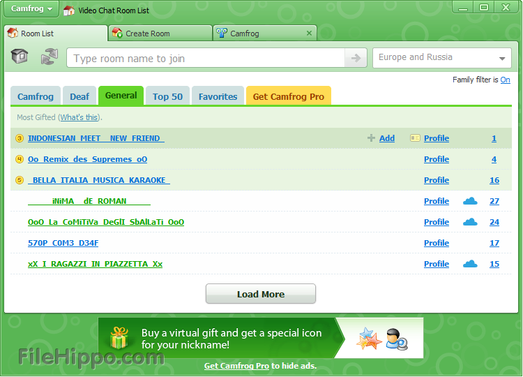Open Profile for 570P_C0M3_D34F room
523x377 pixels.
[x=436, y=243]
